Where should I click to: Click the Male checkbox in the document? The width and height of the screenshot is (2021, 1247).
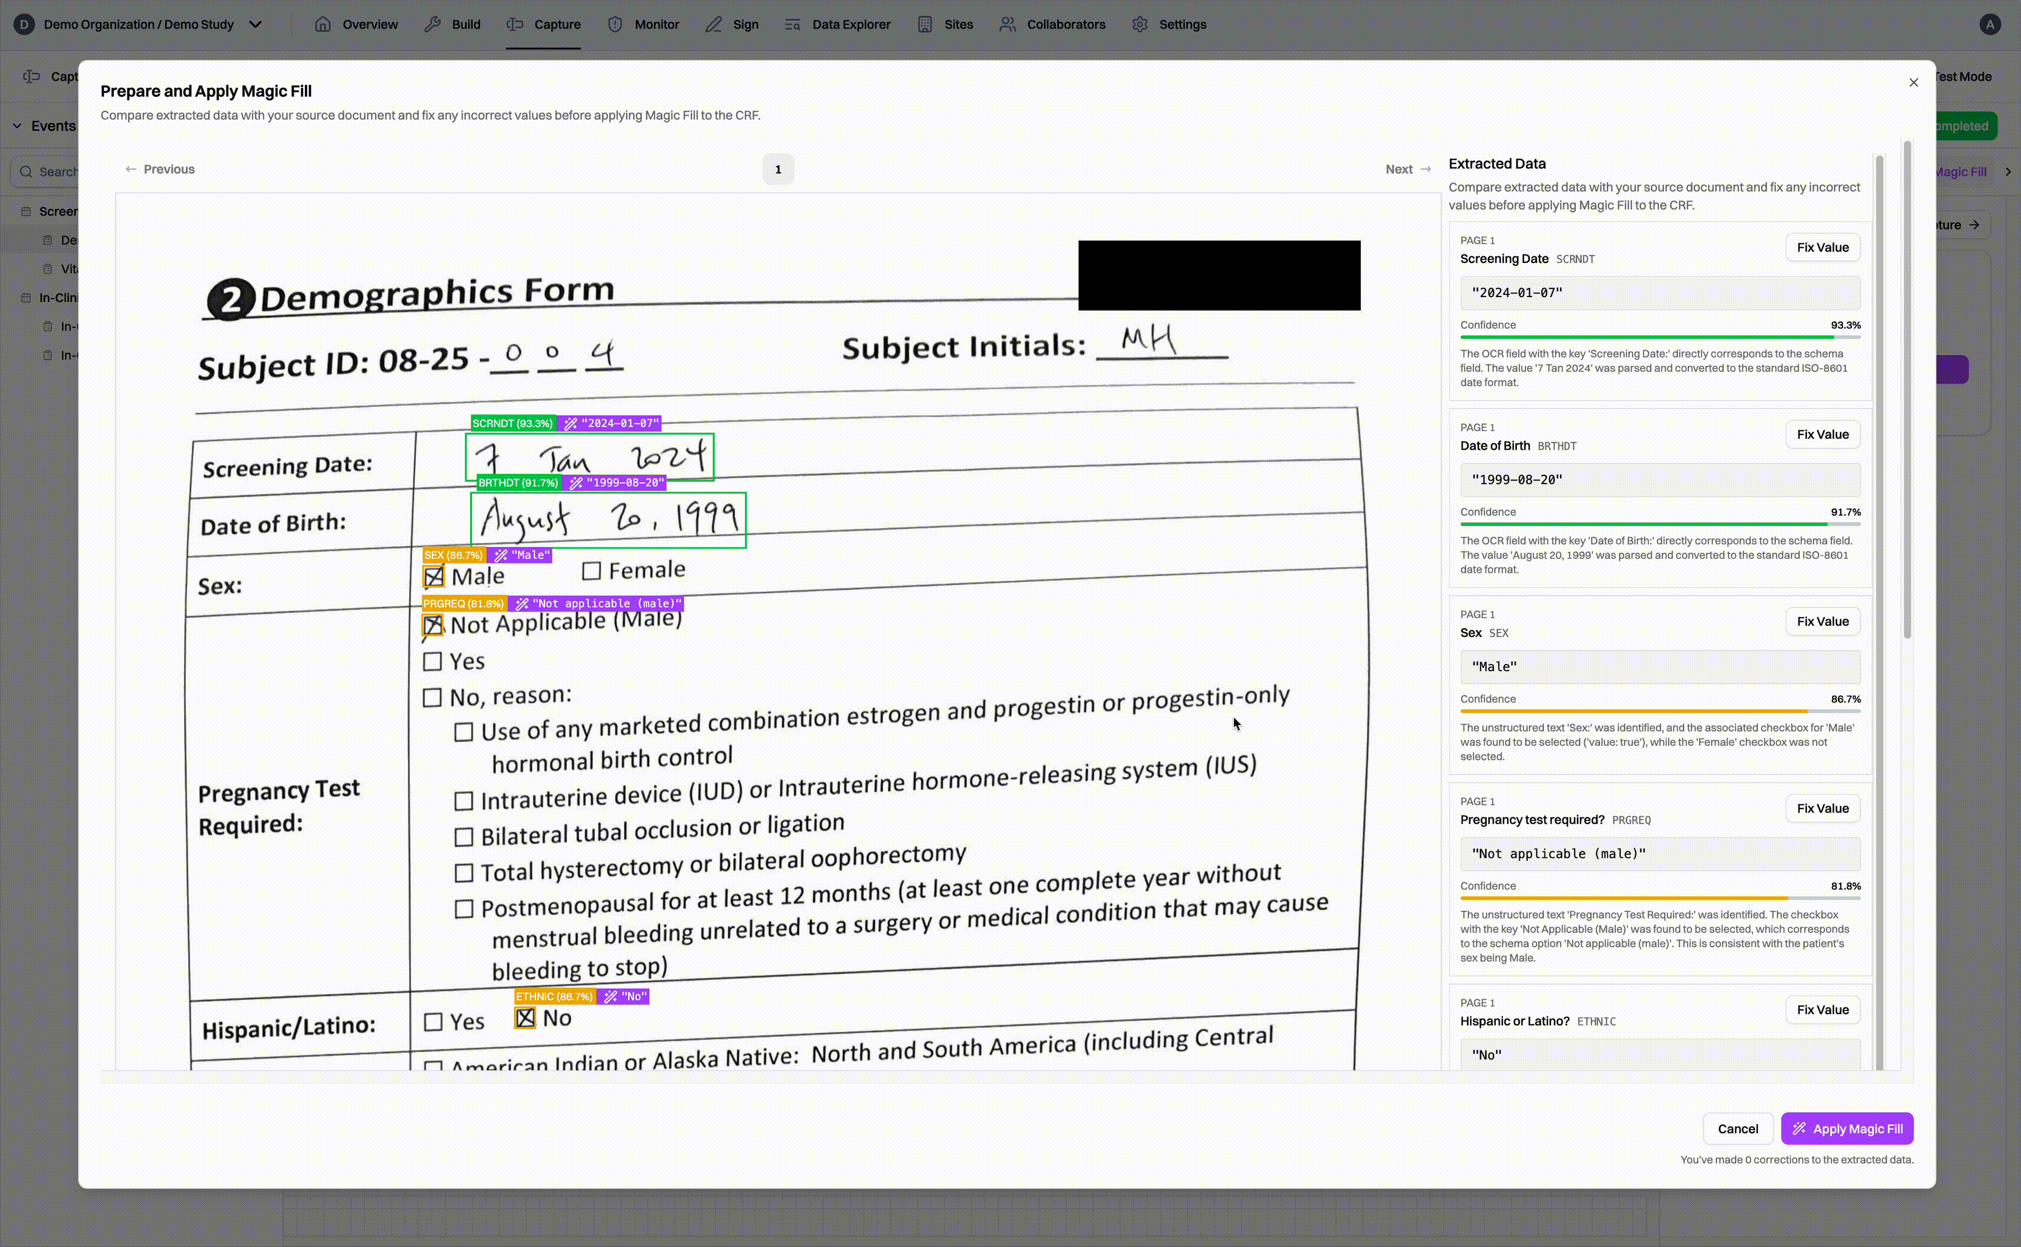[x=434, y=576]
